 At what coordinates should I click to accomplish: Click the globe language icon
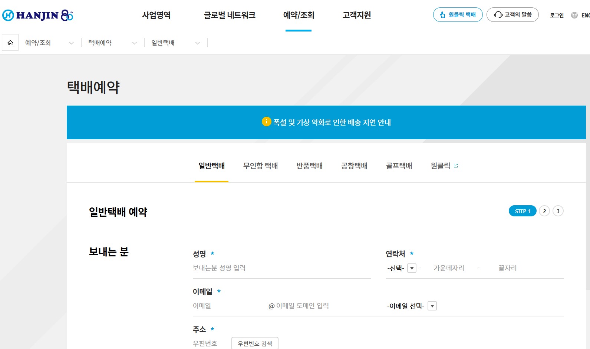574,15
